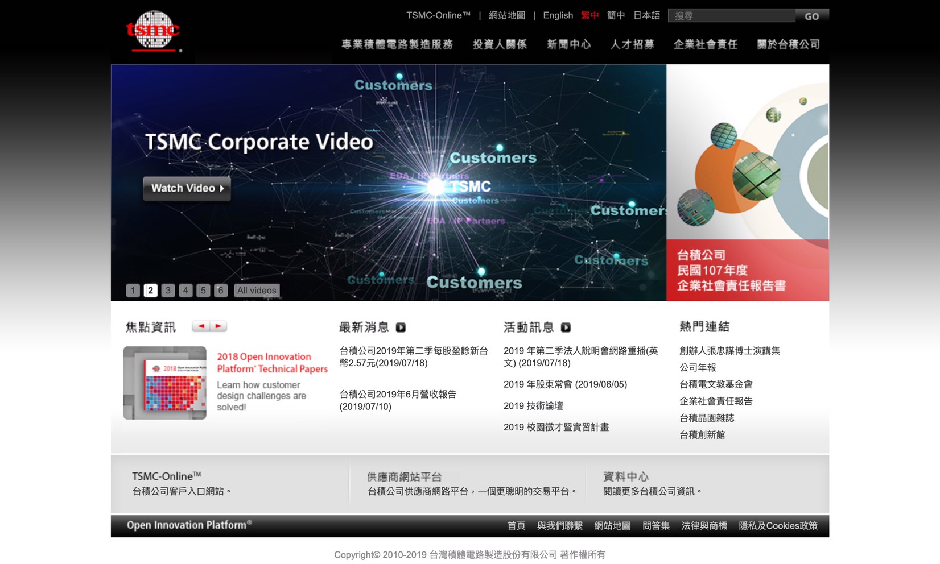This screenshot has width=940, height=564.
Task: Click the GO search button
Action: click(x=812, y=16)
